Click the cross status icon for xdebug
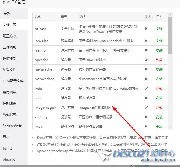 pos(146,117)
